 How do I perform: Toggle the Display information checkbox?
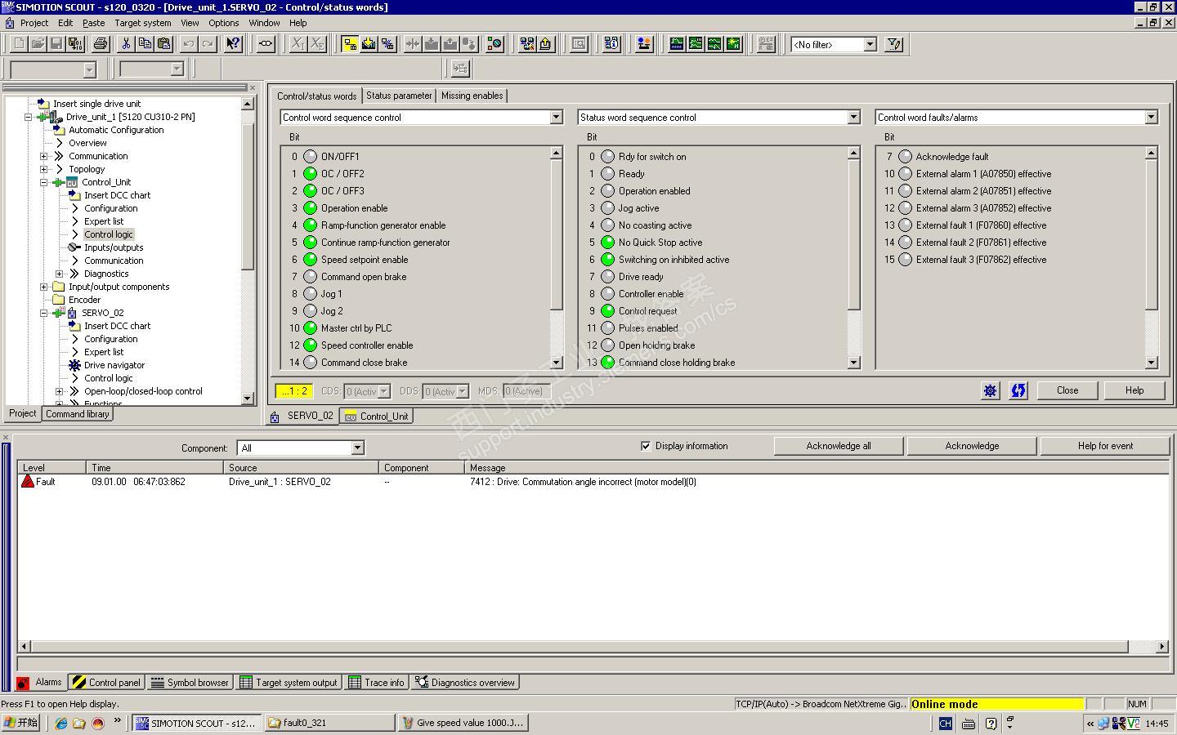point(646,446)
